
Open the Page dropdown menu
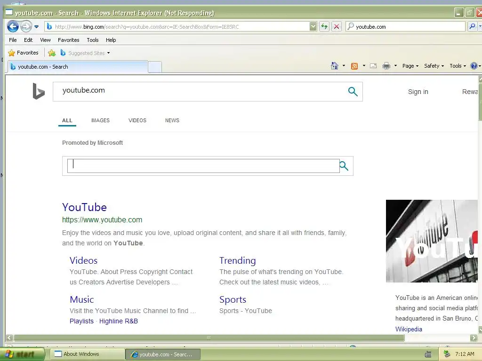[410, 66]
